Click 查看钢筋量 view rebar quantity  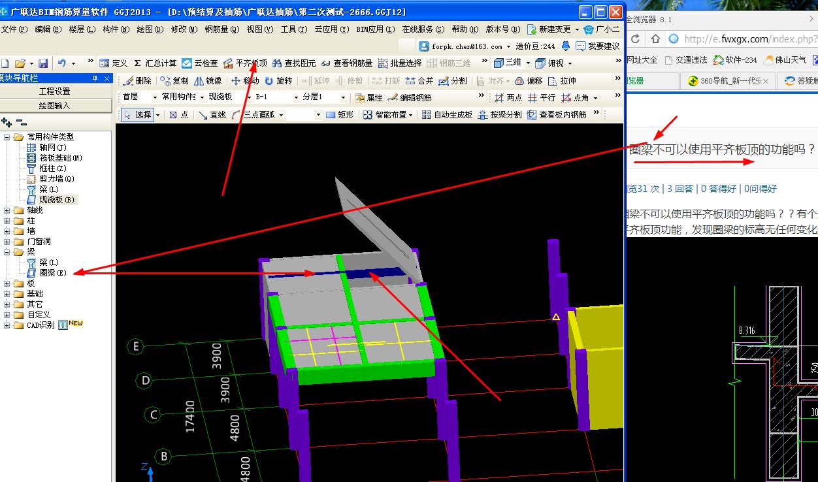coord(347,63)
